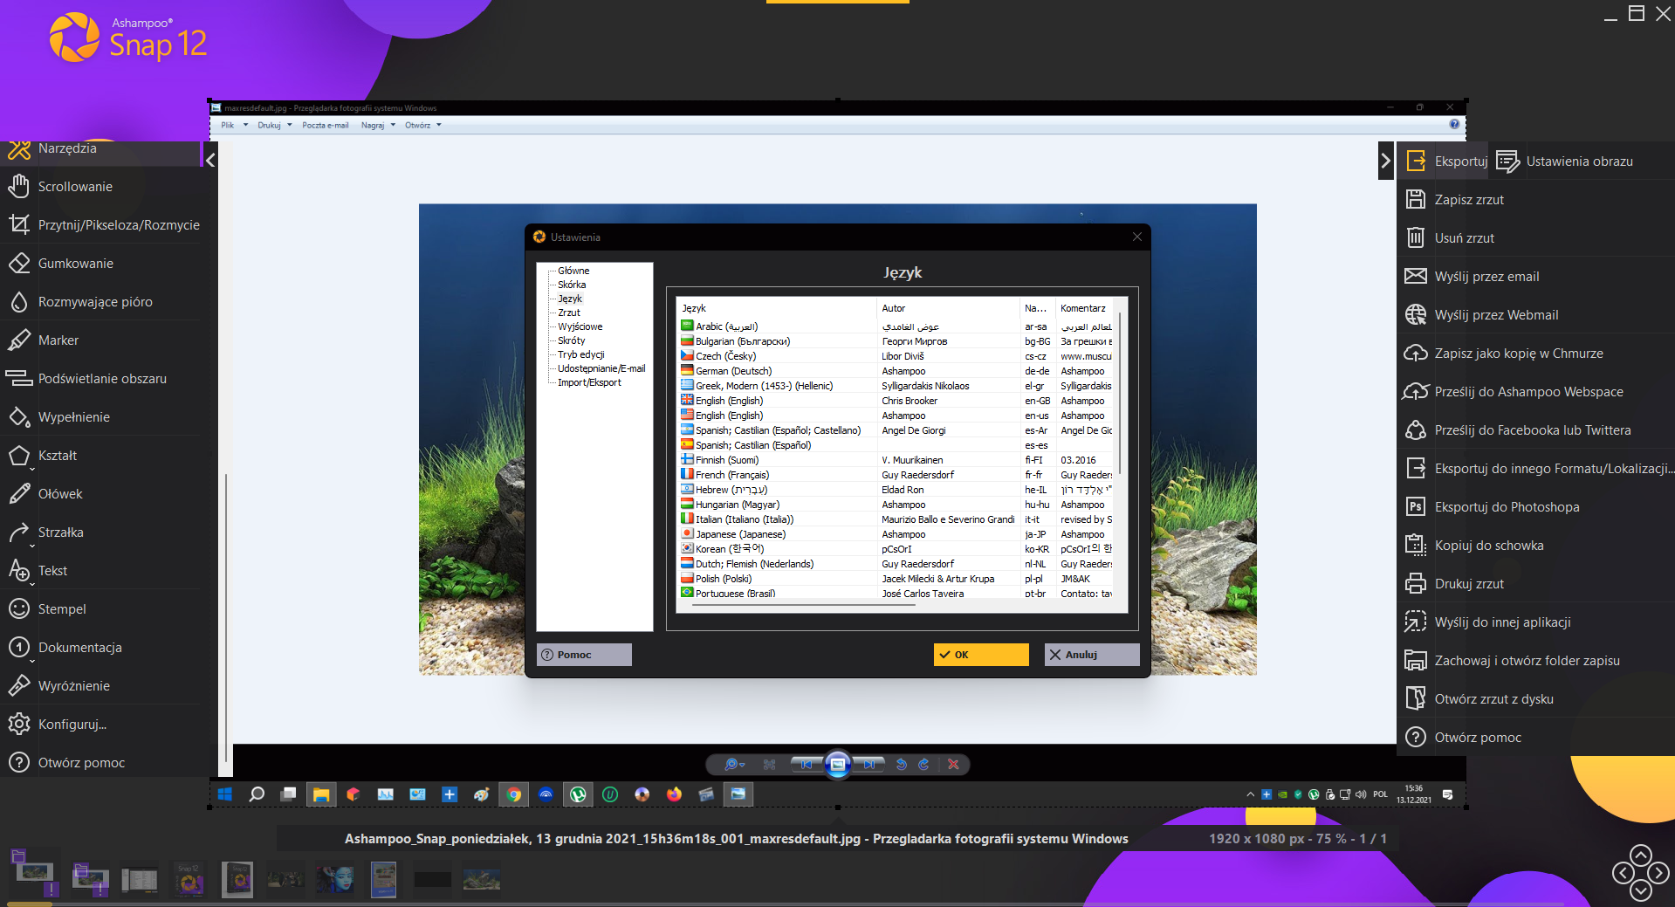Open Konfiguruj... settings in tools panel
This screenshot has width=1675, height=907.
(x=100, y=725)
